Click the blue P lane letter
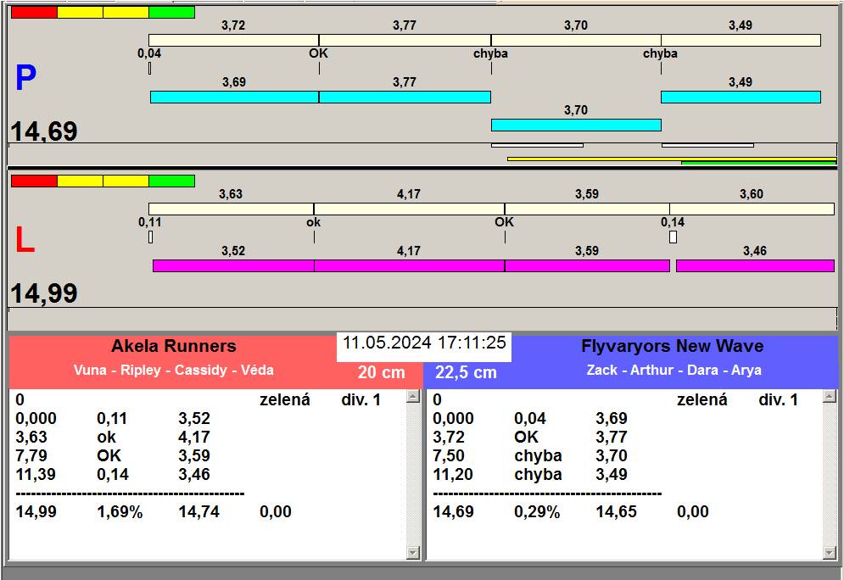844x580 pixels. point(25,79)
